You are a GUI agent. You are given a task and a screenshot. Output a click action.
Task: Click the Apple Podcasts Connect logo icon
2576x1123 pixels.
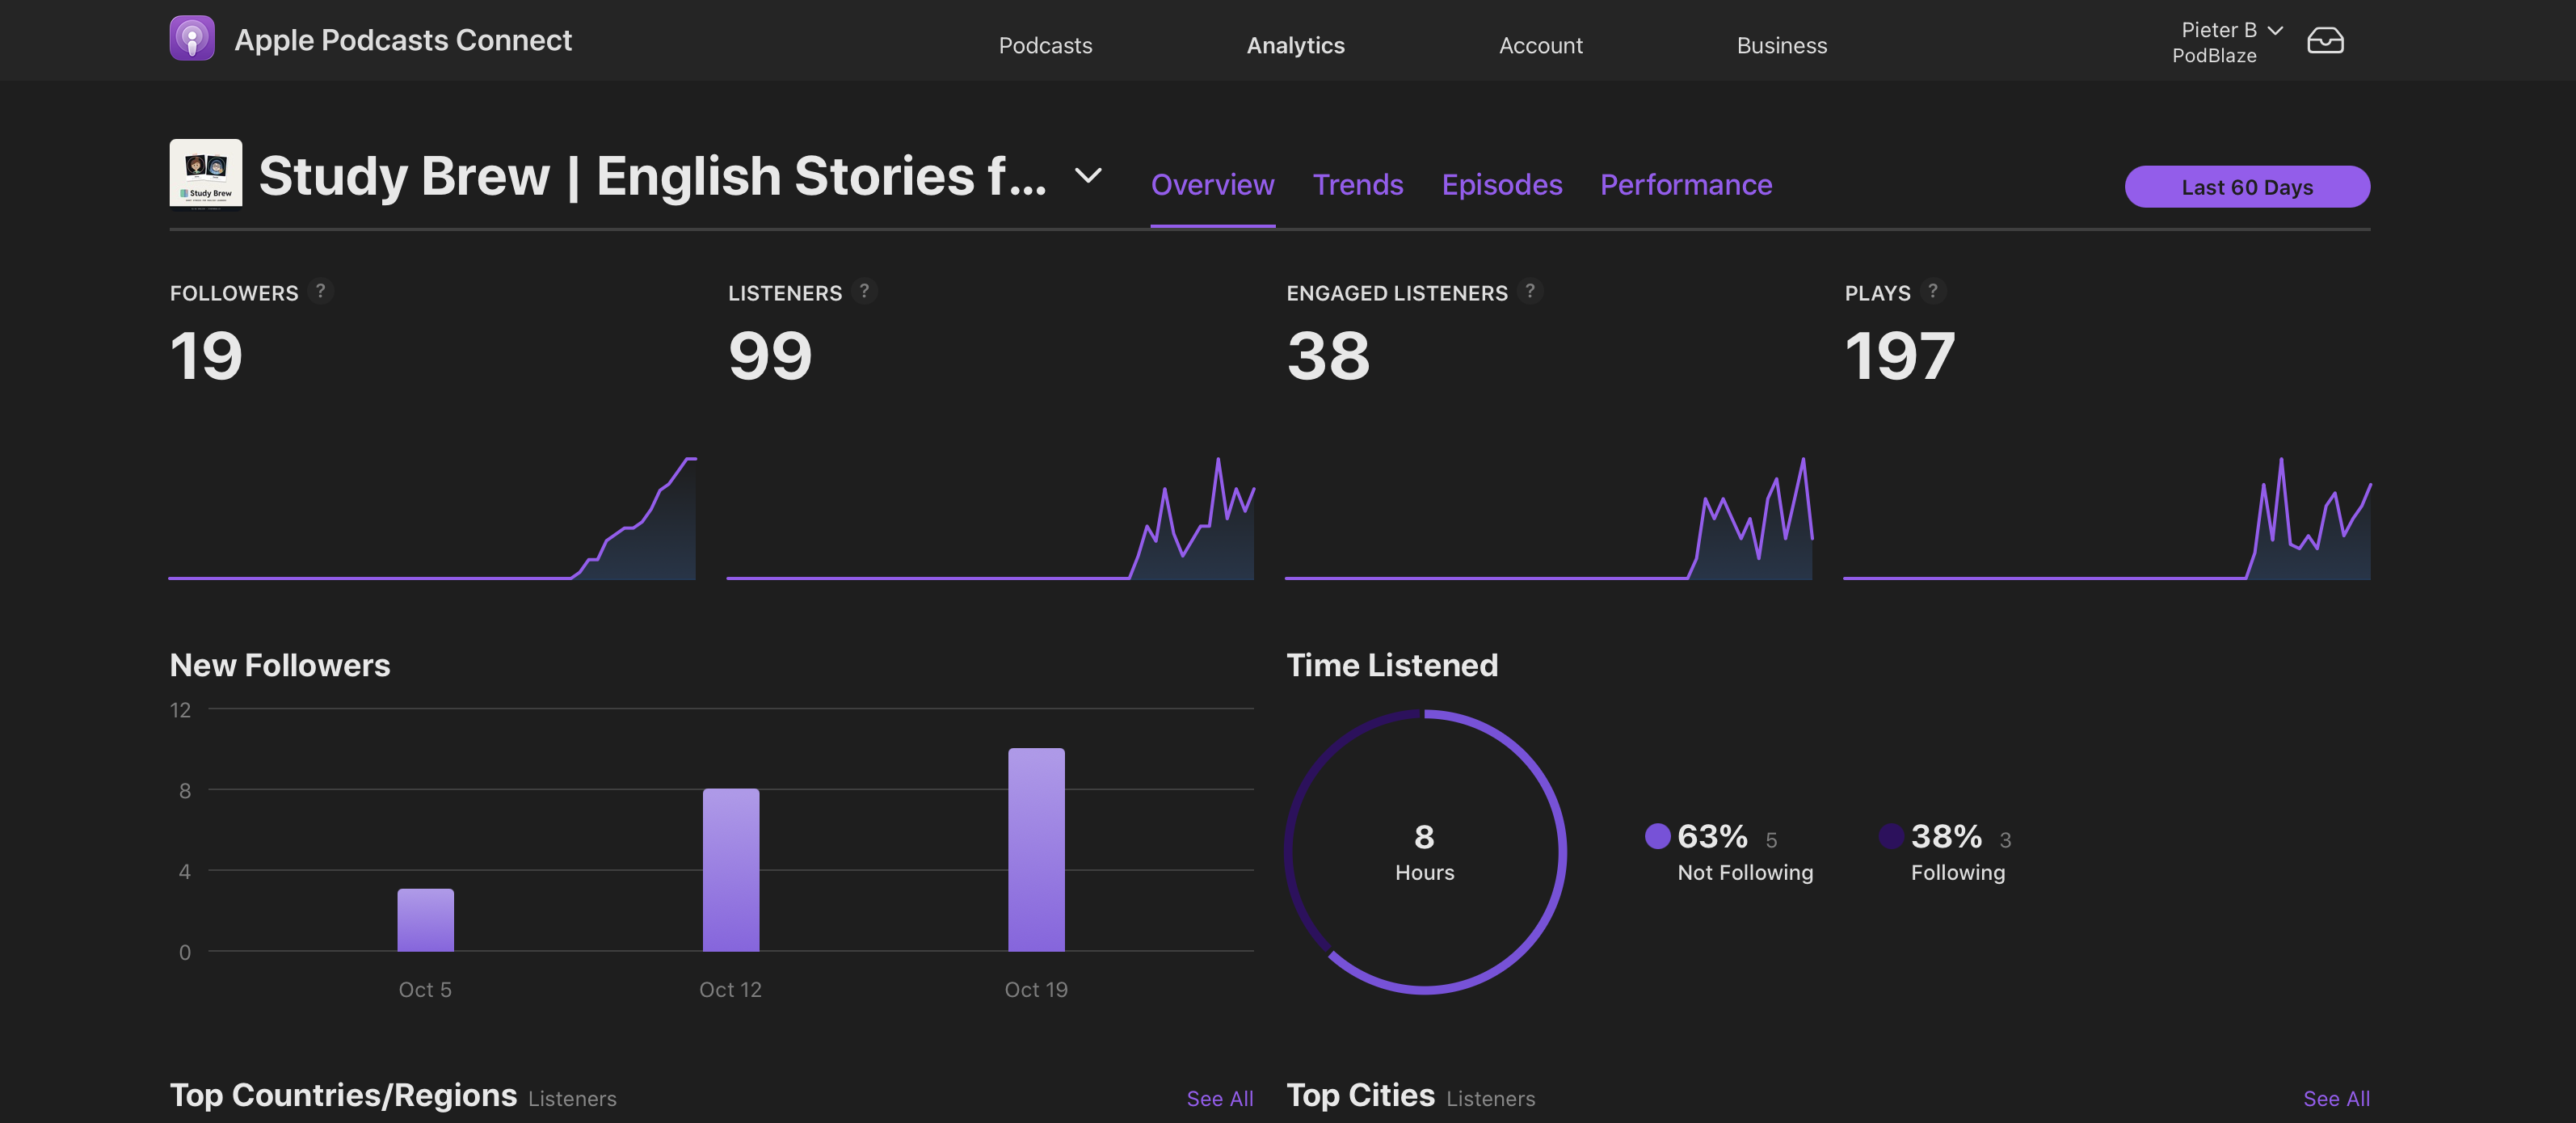coord(192,38)
